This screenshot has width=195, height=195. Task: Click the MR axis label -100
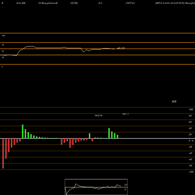click(x=191, y=172)
